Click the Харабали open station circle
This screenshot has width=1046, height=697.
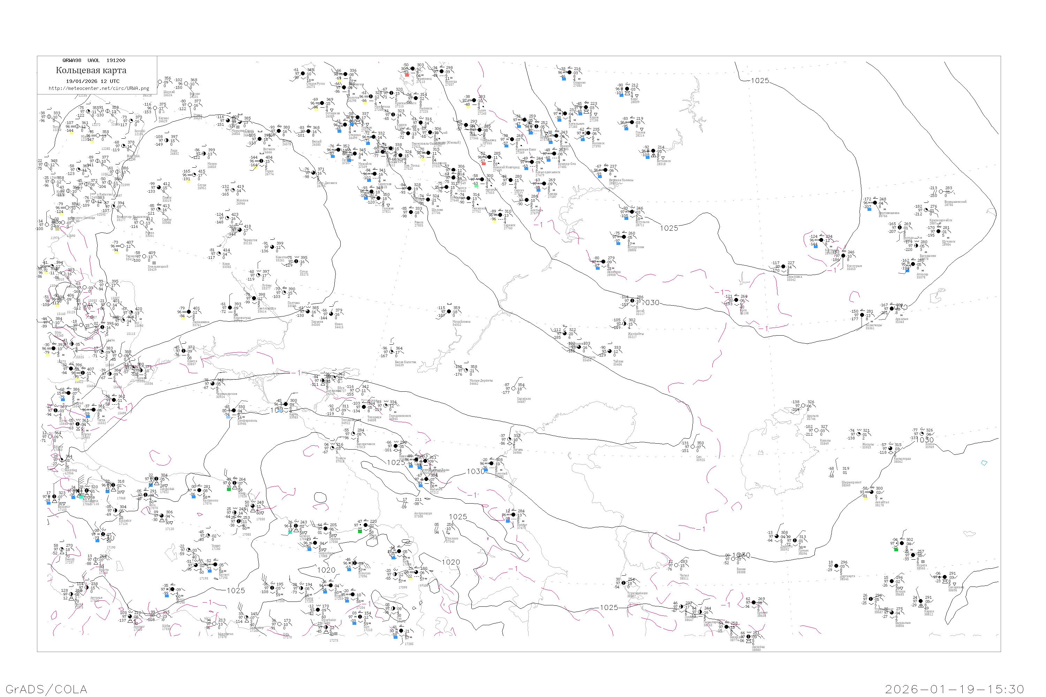[514, 389]
